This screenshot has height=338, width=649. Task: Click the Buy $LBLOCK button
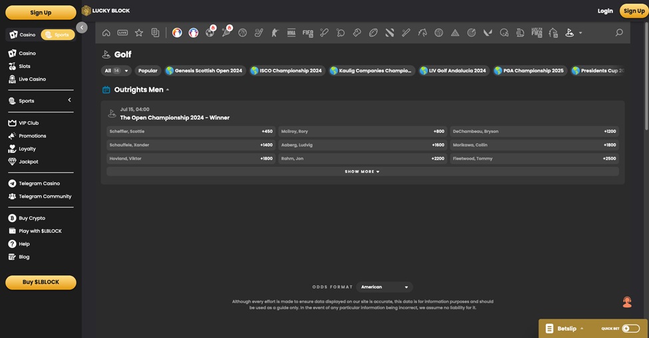pos(41,282)
